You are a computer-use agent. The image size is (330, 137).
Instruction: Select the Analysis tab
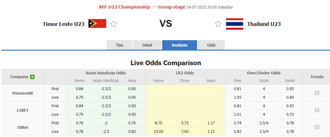point(180,45)
